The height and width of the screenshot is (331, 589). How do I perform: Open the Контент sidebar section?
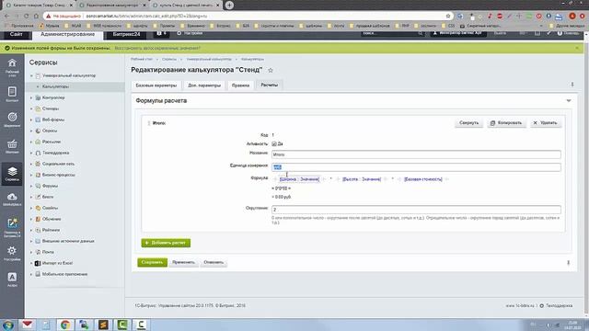(x=12, y=94)
